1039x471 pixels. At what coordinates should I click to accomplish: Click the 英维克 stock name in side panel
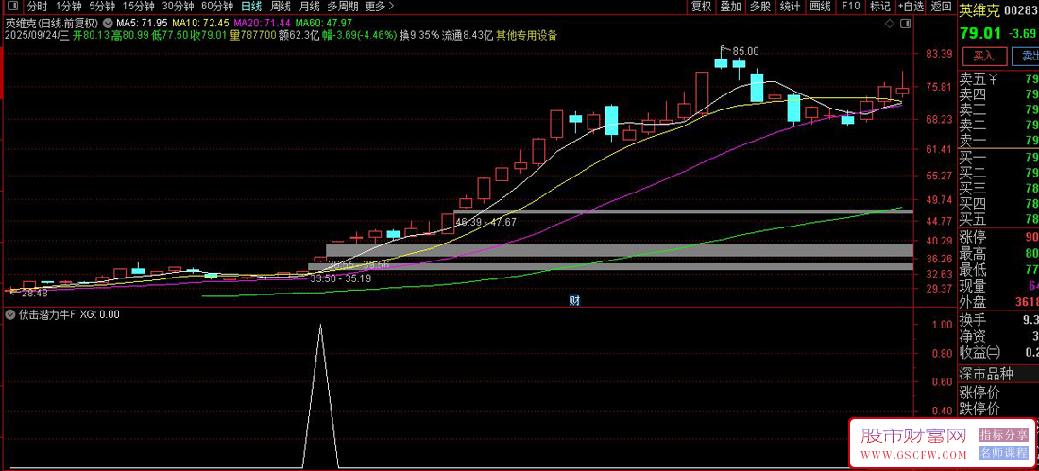click(x=979, y=10)
